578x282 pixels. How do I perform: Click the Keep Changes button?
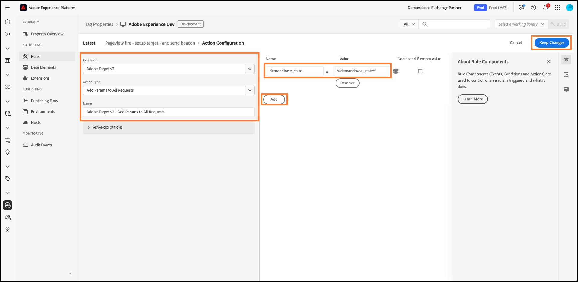point(551,43)
